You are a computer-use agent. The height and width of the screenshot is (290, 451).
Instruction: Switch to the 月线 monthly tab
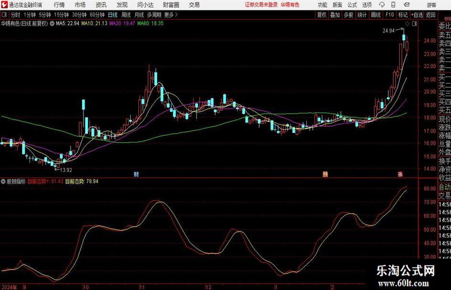pos(139,15)
